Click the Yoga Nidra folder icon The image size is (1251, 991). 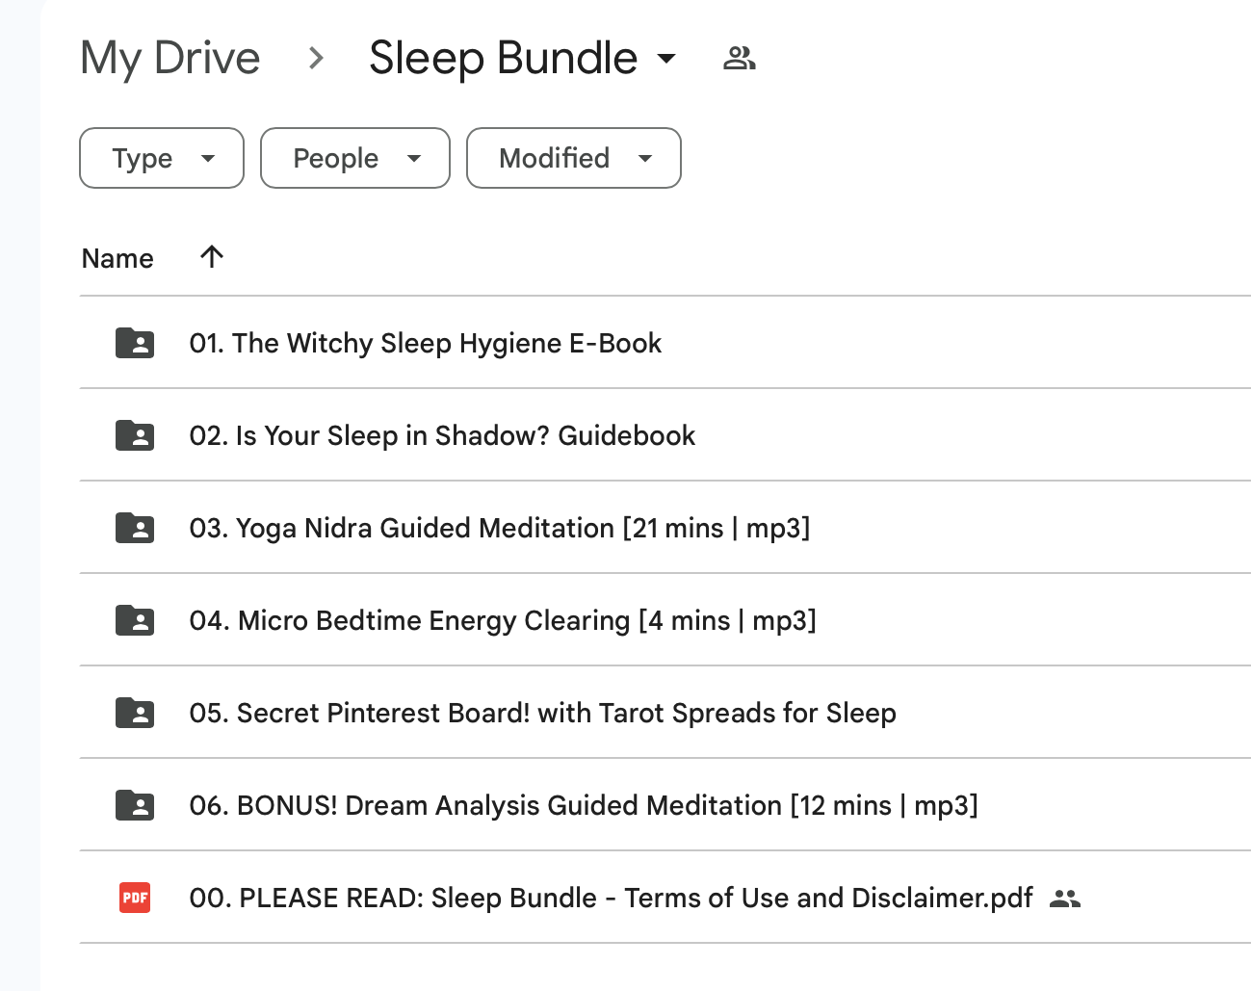click(135, 528)
